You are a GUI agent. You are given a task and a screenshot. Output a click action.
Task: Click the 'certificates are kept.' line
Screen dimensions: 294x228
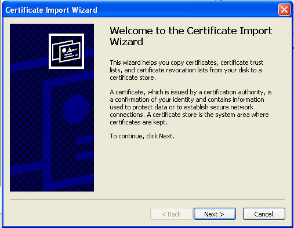pos(139,122)
